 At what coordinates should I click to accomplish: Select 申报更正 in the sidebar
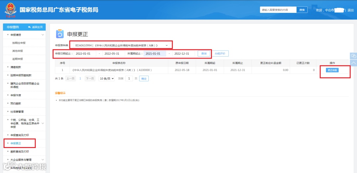coord(16,143)
